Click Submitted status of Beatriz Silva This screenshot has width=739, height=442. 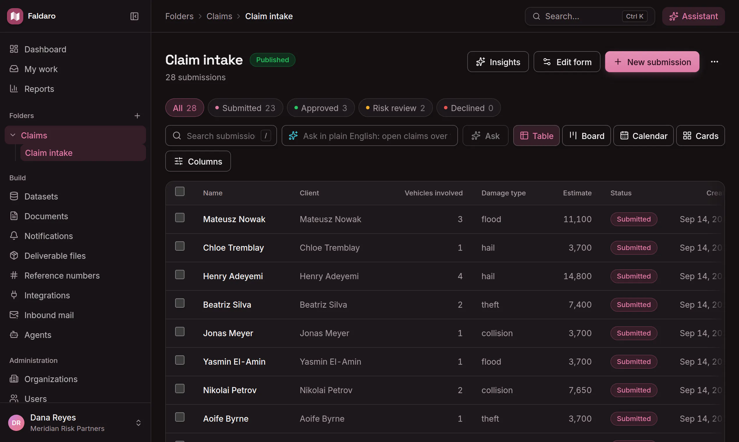pyautogui.click(x=633, y=304)
